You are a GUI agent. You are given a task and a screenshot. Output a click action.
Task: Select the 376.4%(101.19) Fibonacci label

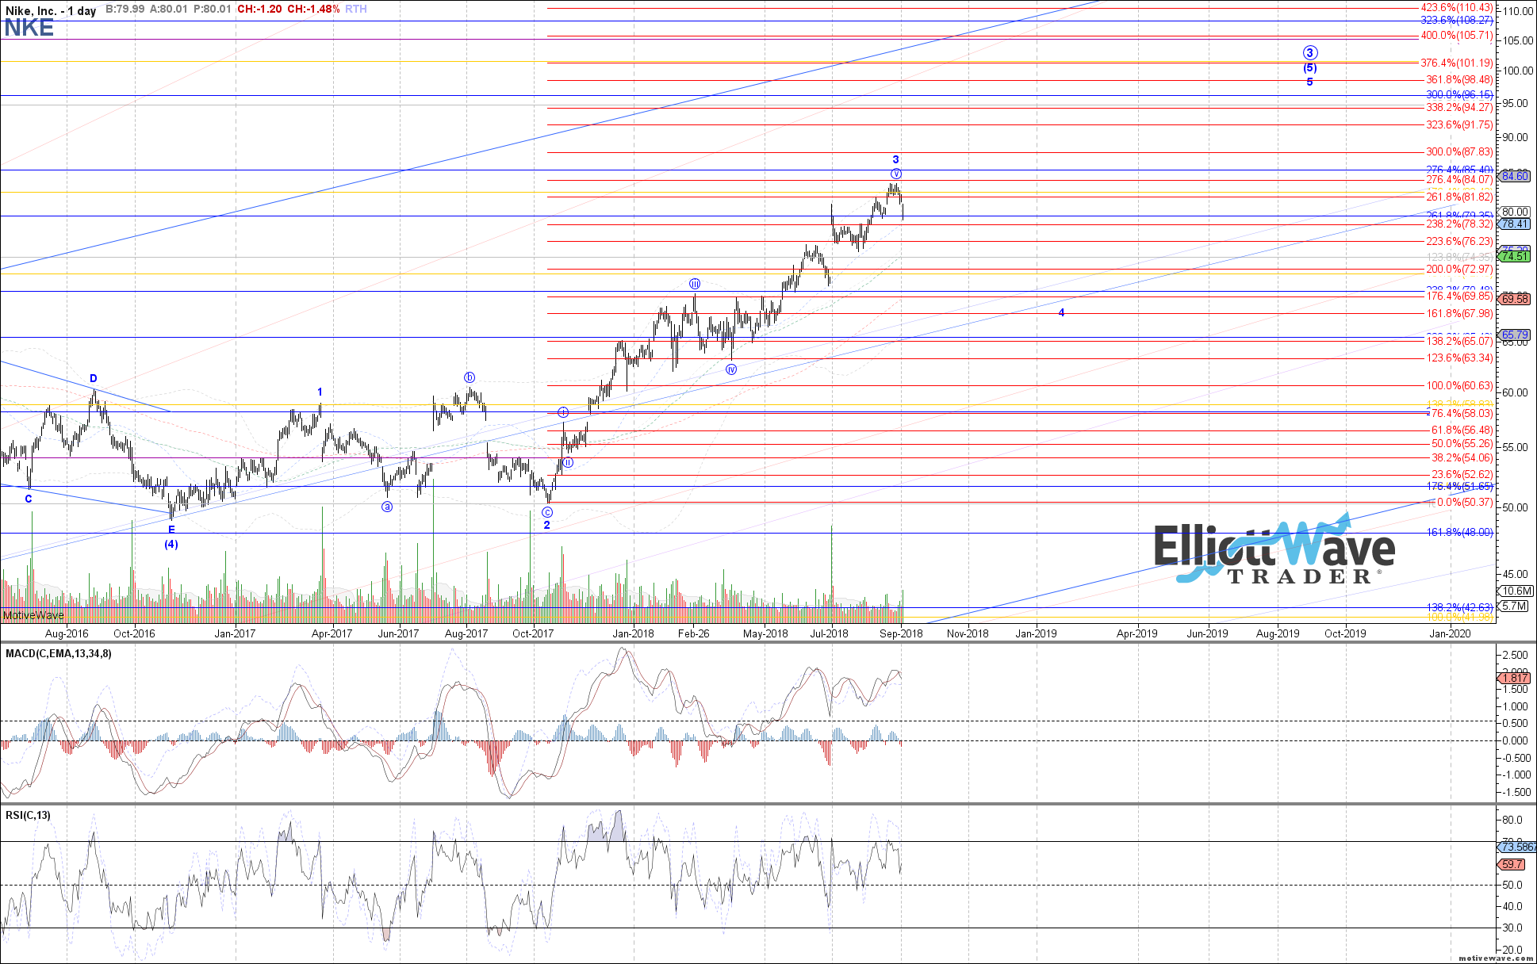1456,63
